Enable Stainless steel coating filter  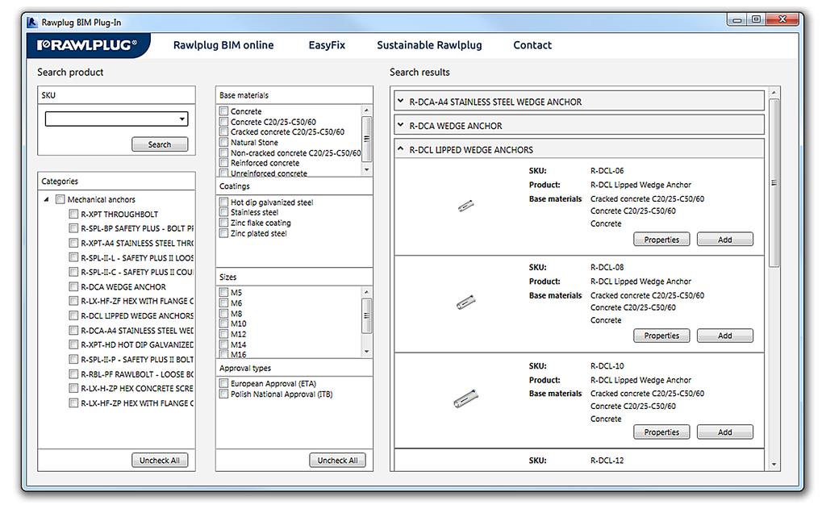[x=224, y=212]
